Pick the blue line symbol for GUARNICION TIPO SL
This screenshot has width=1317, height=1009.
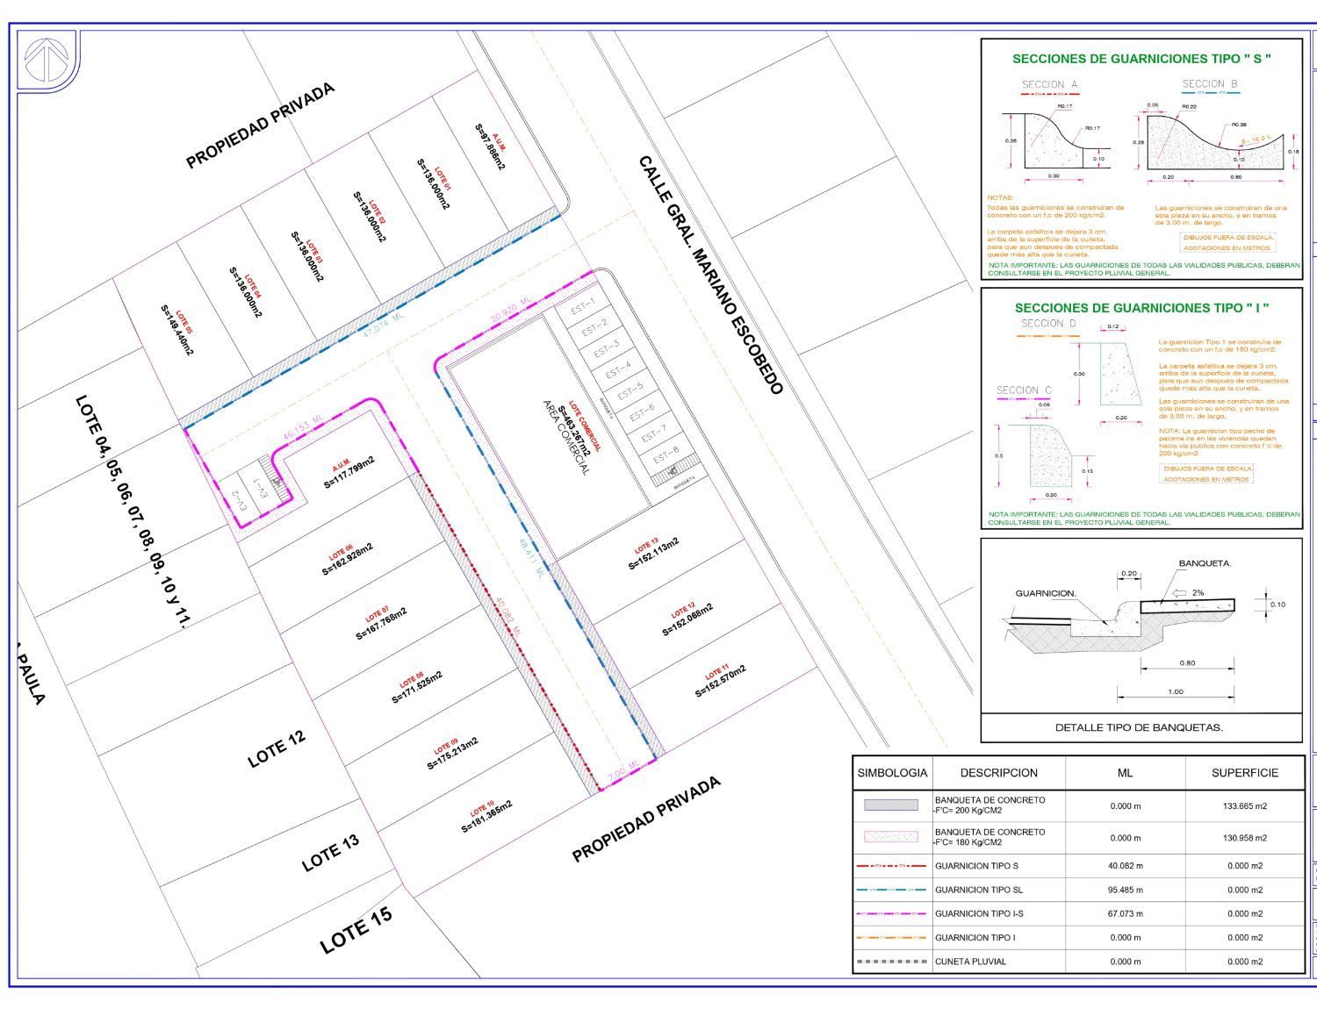891,890
